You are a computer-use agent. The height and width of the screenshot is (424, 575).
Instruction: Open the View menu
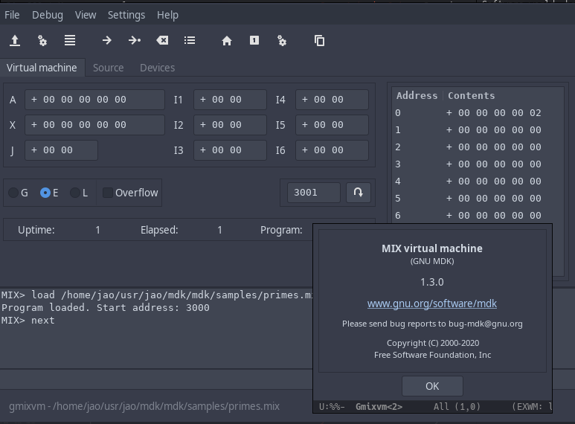[x=86, y=15]
